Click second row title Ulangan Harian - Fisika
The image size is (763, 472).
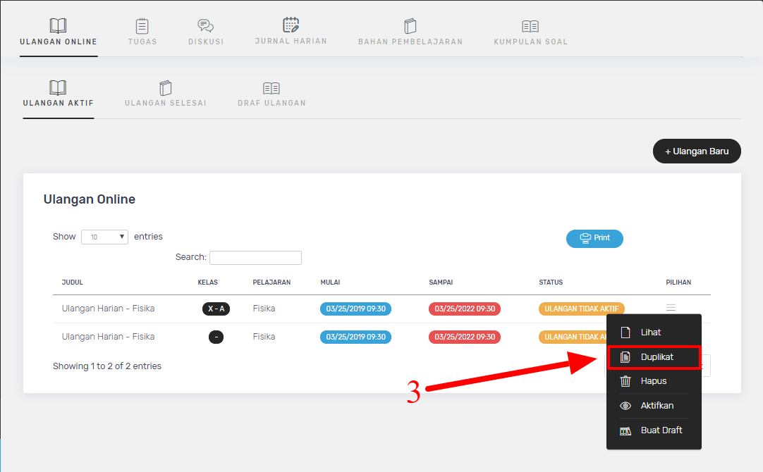pyautogui.click(x=108, y=337)
